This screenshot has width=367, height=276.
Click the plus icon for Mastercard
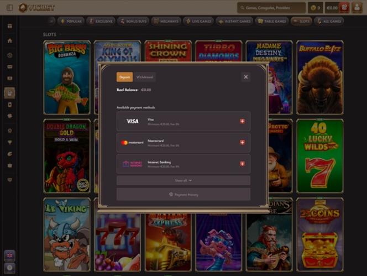coord(242,142)
